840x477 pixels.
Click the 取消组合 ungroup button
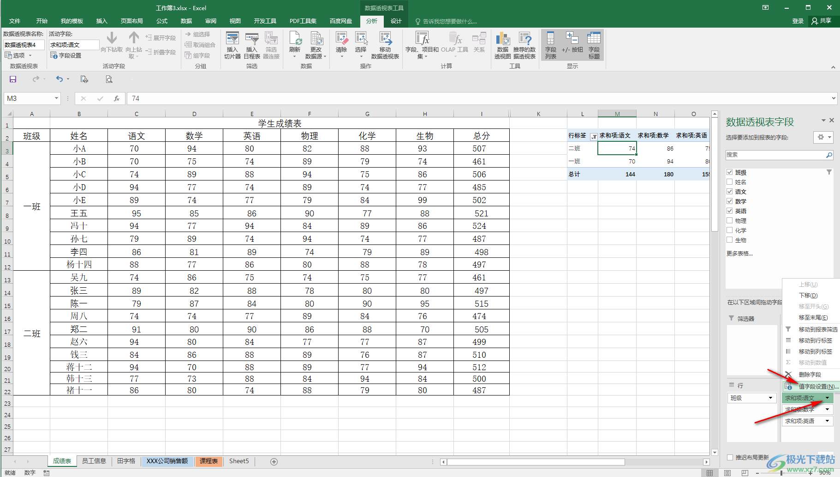(200, 45)
